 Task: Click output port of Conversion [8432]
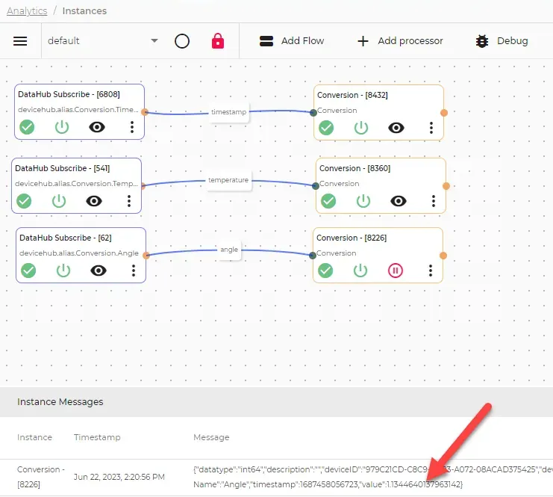(x=444, y=113)
